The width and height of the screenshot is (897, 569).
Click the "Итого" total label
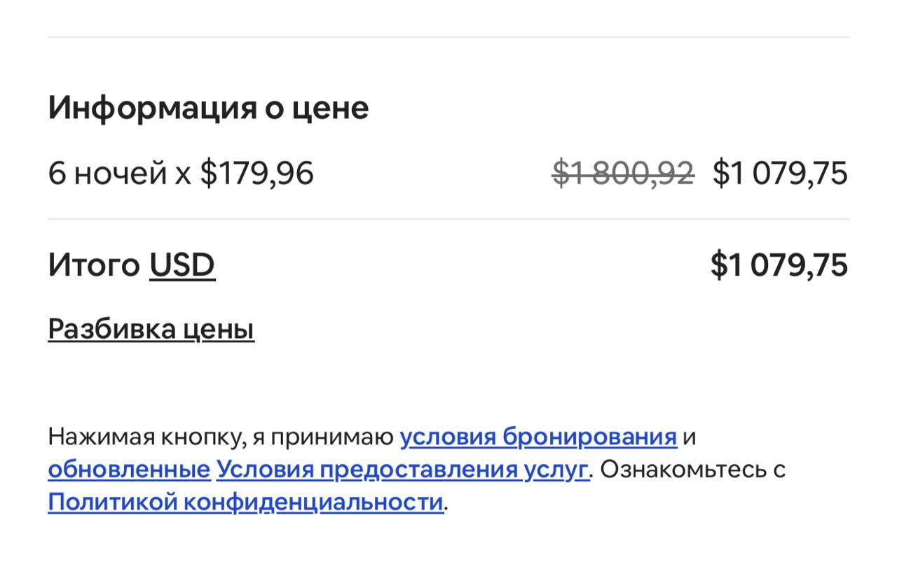click(94, 265)
